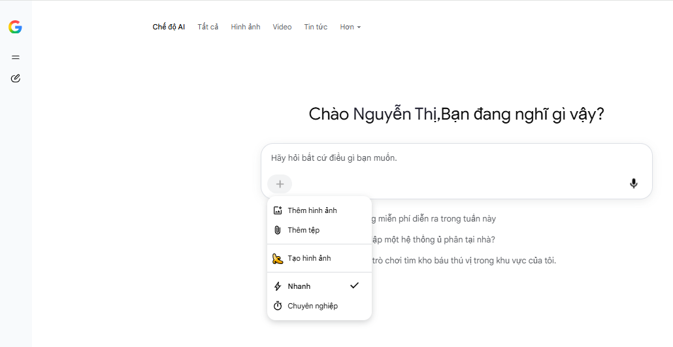Open the sidebar hamburger menu
Screen dimensions: 673x347
16,57
